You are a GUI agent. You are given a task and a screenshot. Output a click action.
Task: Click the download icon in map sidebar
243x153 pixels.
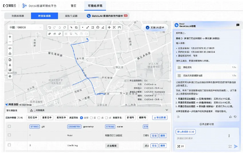tap(10, 65)
